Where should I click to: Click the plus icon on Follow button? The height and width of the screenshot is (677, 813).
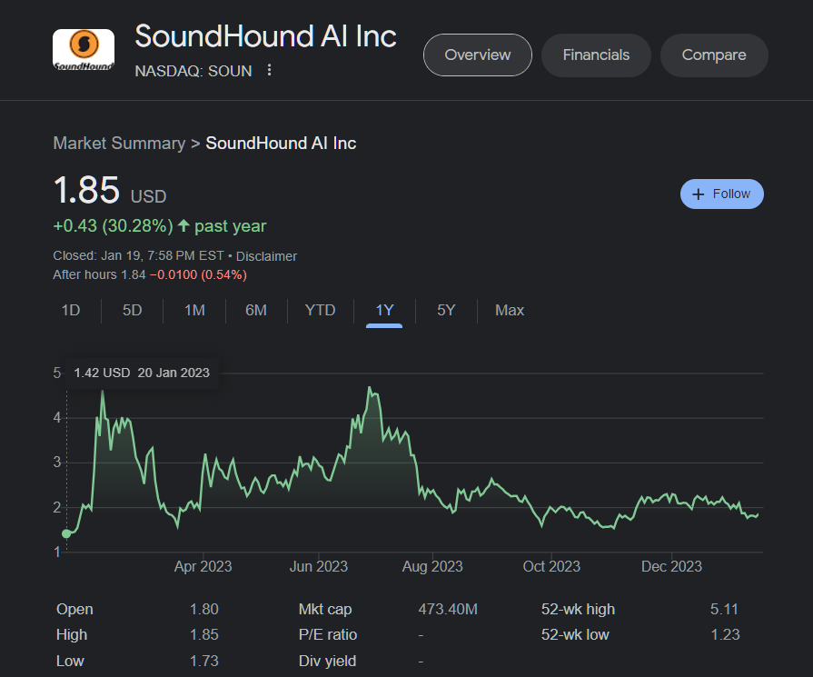pos(699,194)
